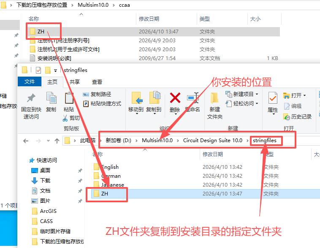Click Multisim10.0 breadcrumb in back window
Viewport: 320px width, 248px height.
(93, 5)
